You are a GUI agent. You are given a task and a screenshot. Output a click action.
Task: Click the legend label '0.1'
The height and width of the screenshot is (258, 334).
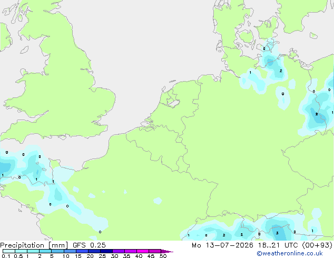click(x=6, y=256)
